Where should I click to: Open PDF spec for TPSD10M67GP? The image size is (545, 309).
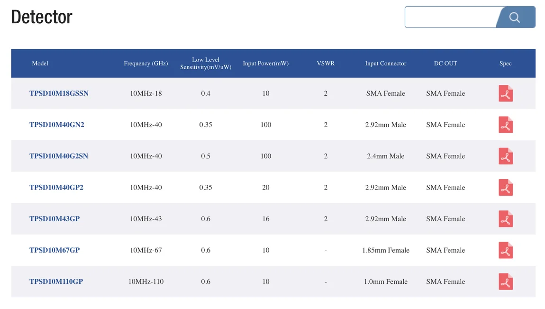coord(506,250)
